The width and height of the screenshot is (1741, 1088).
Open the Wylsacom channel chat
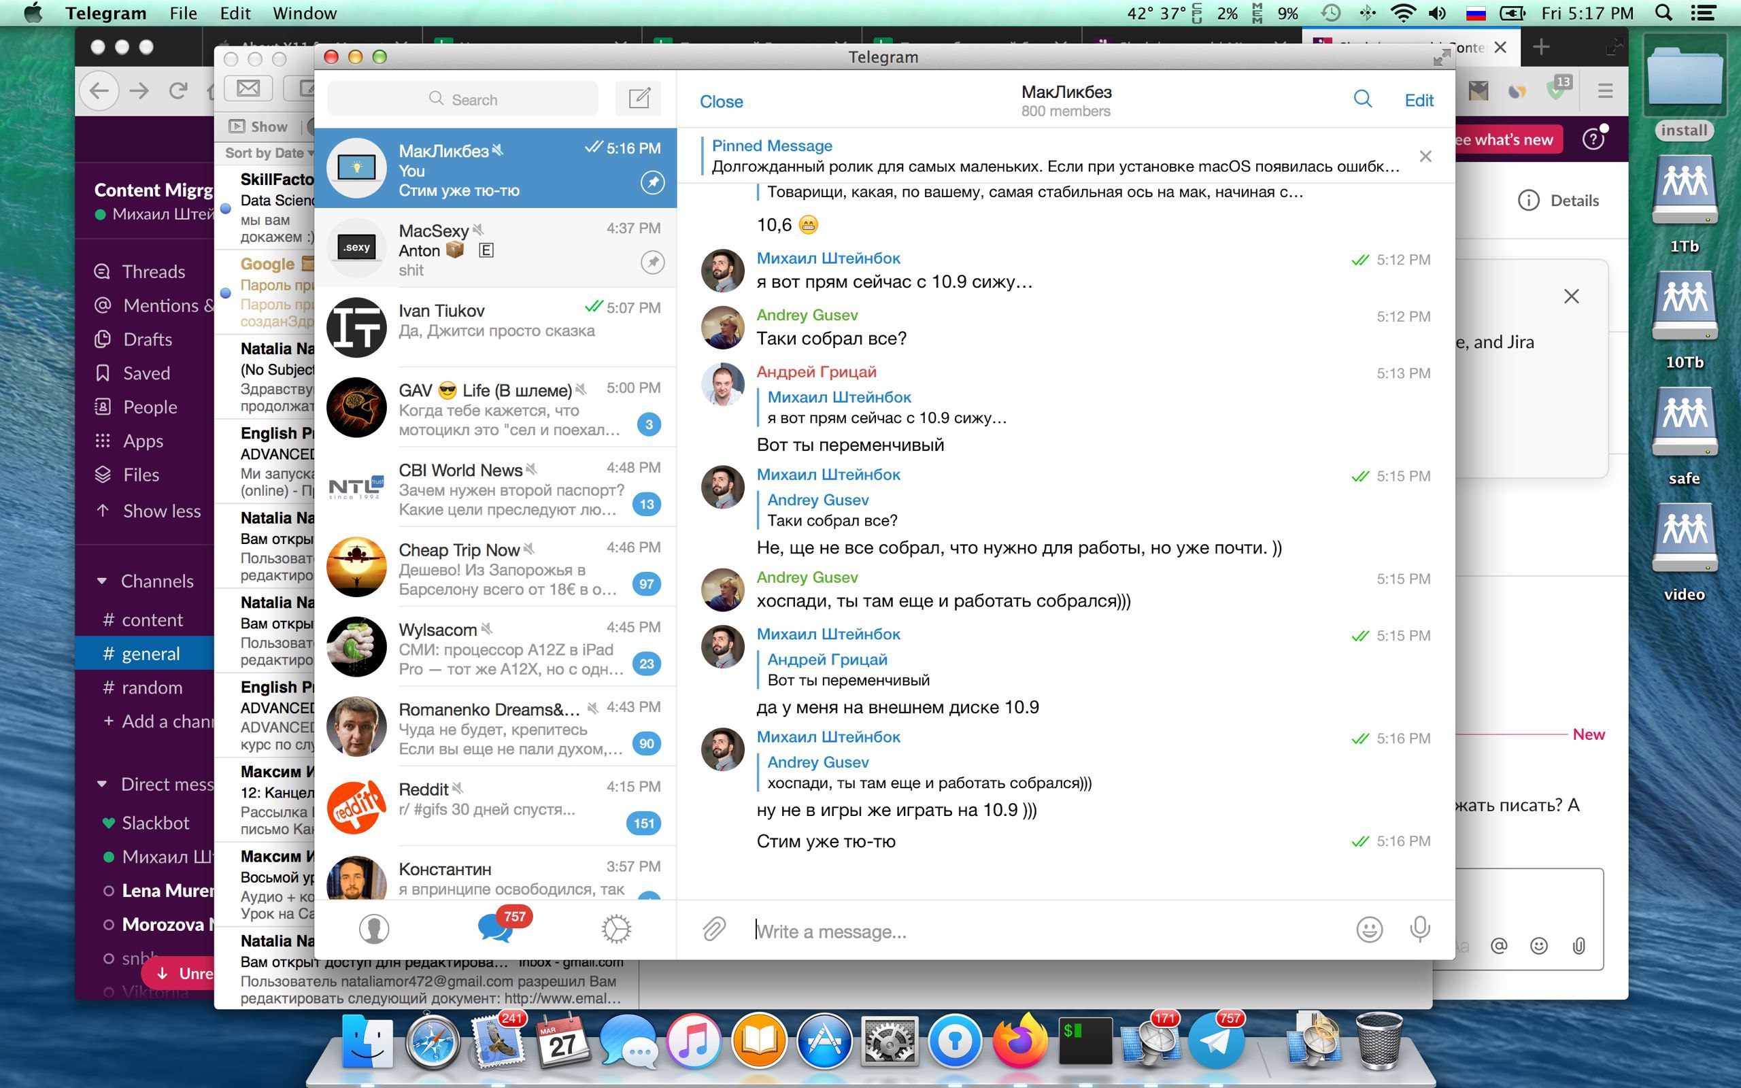pyautogui.click(x=495, y=647)
